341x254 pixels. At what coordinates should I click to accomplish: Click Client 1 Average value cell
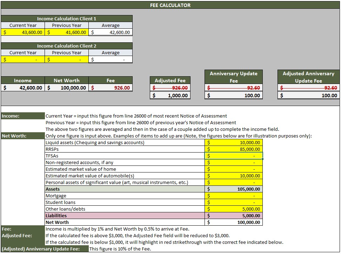111,32
